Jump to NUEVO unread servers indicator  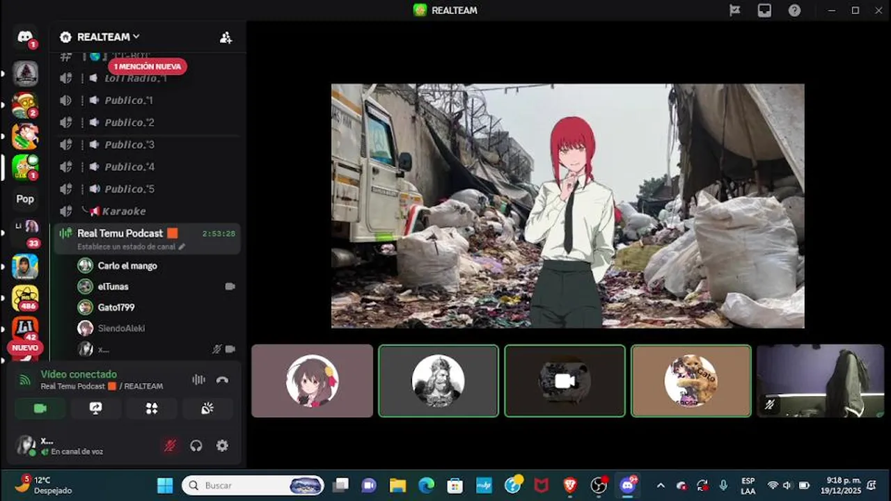(x=25, y=348)
